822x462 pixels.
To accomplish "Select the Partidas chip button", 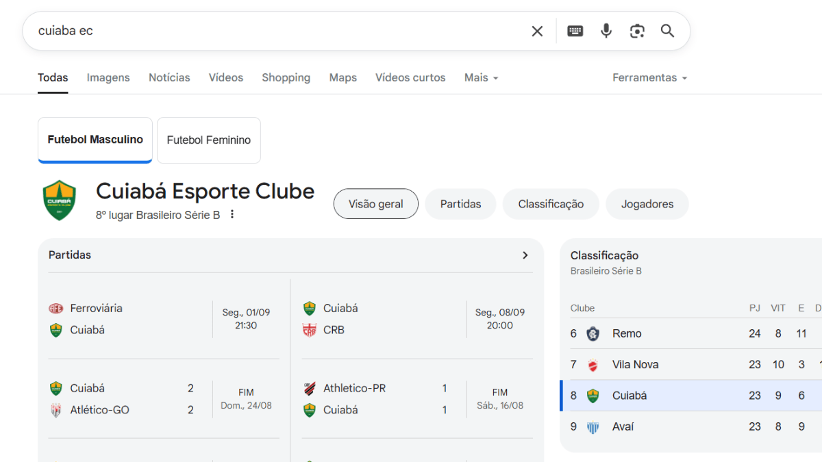I will [x=460, y=204].
